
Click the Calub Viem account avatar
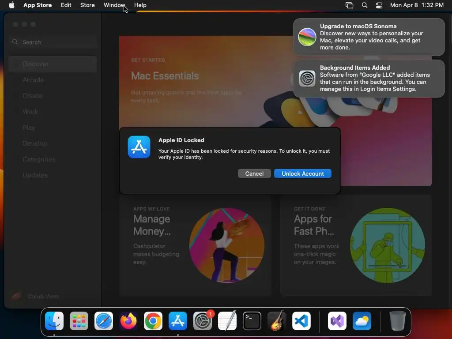point(16,296)
